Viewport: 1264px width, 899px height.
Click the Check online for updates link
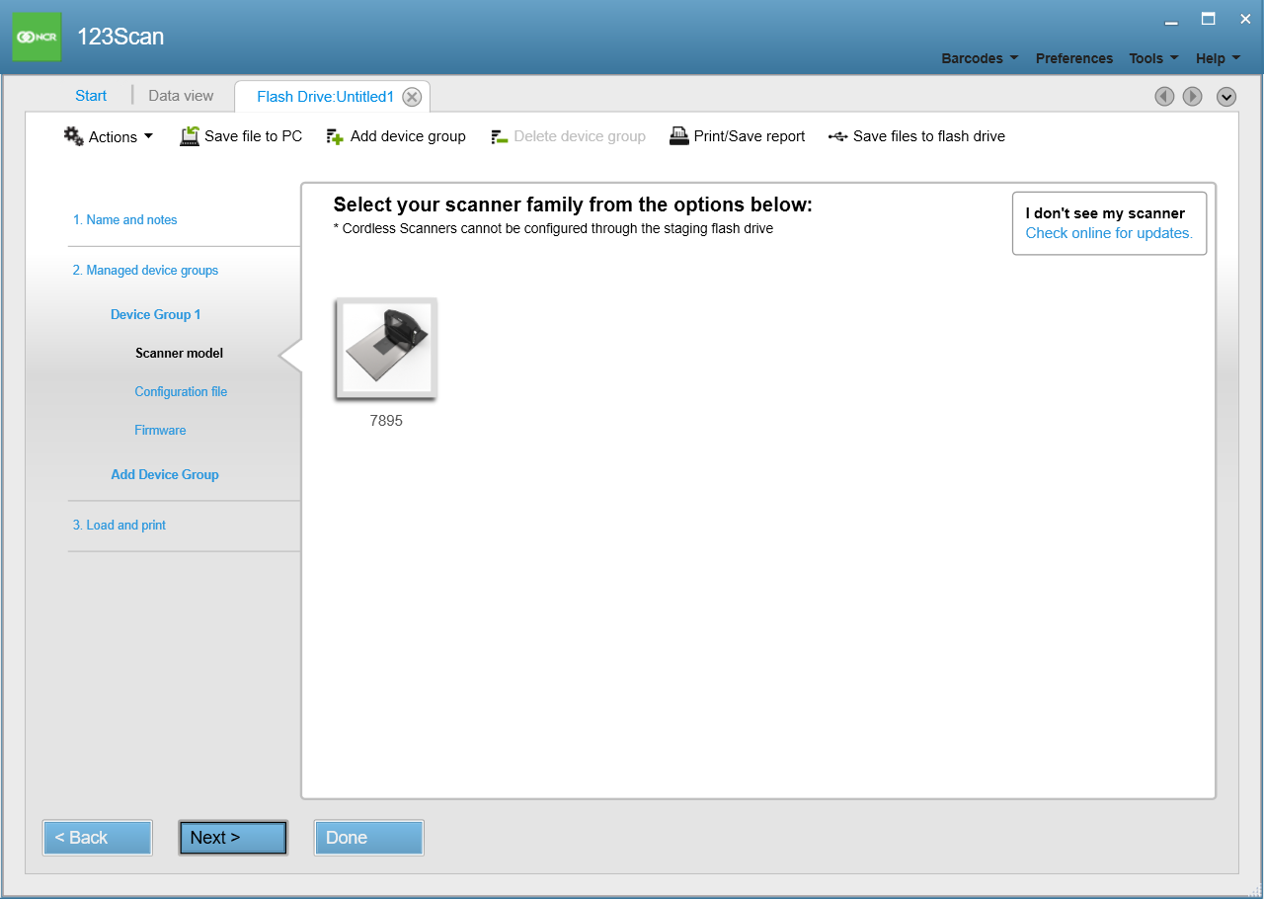pos(1107,232)
